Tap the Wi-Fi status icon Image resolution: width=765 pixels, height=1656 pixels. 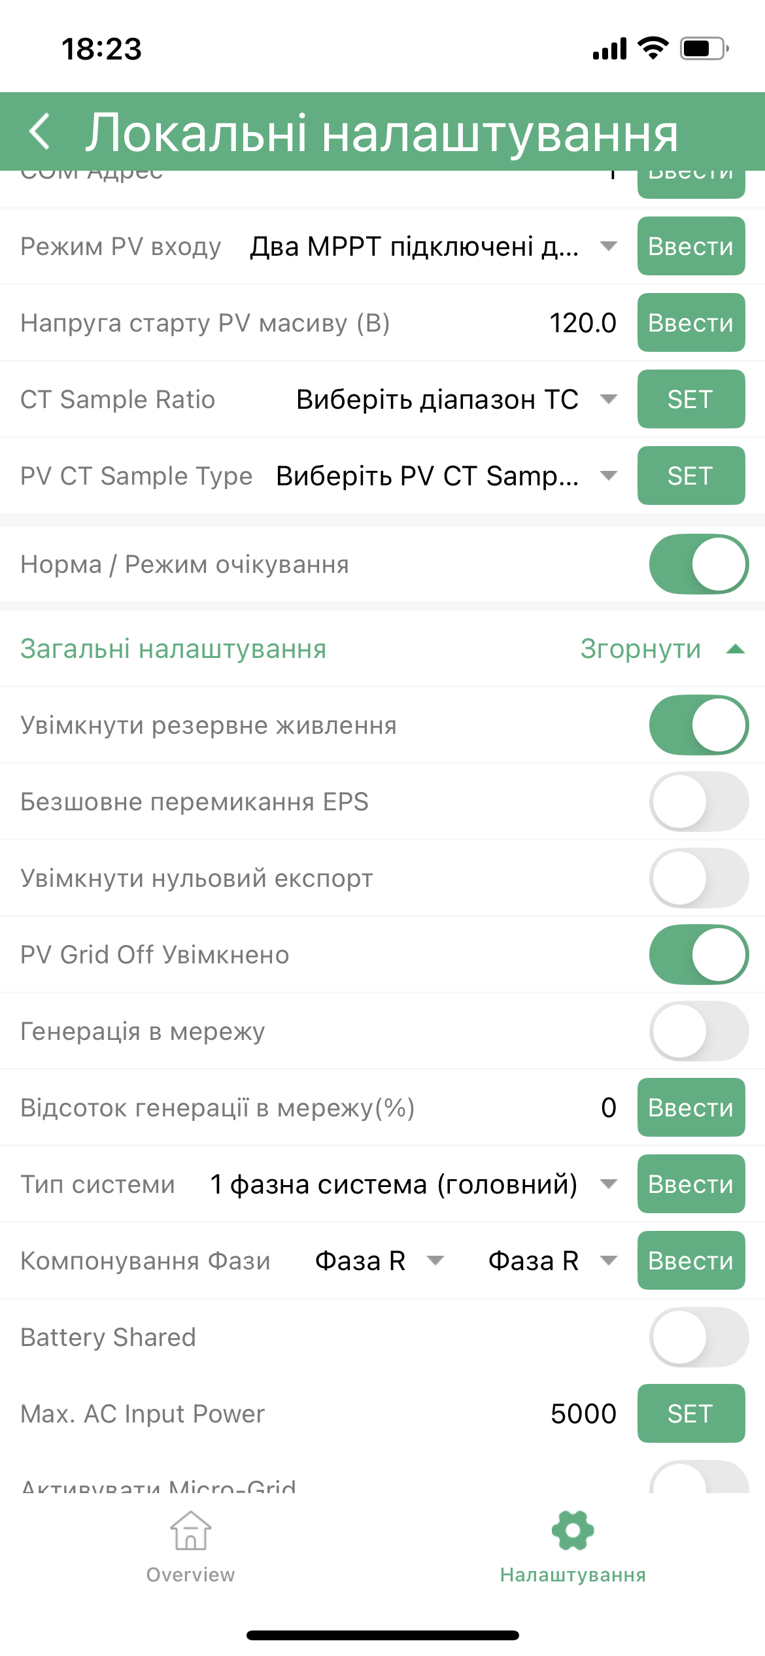(x=653, y=48)
